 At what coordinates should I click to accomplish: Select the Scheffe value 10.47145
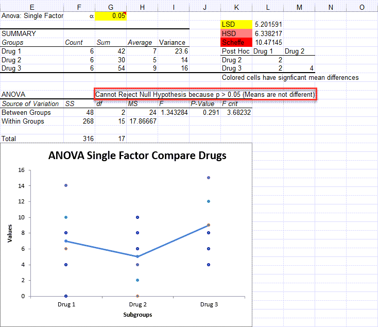[268, 42]
